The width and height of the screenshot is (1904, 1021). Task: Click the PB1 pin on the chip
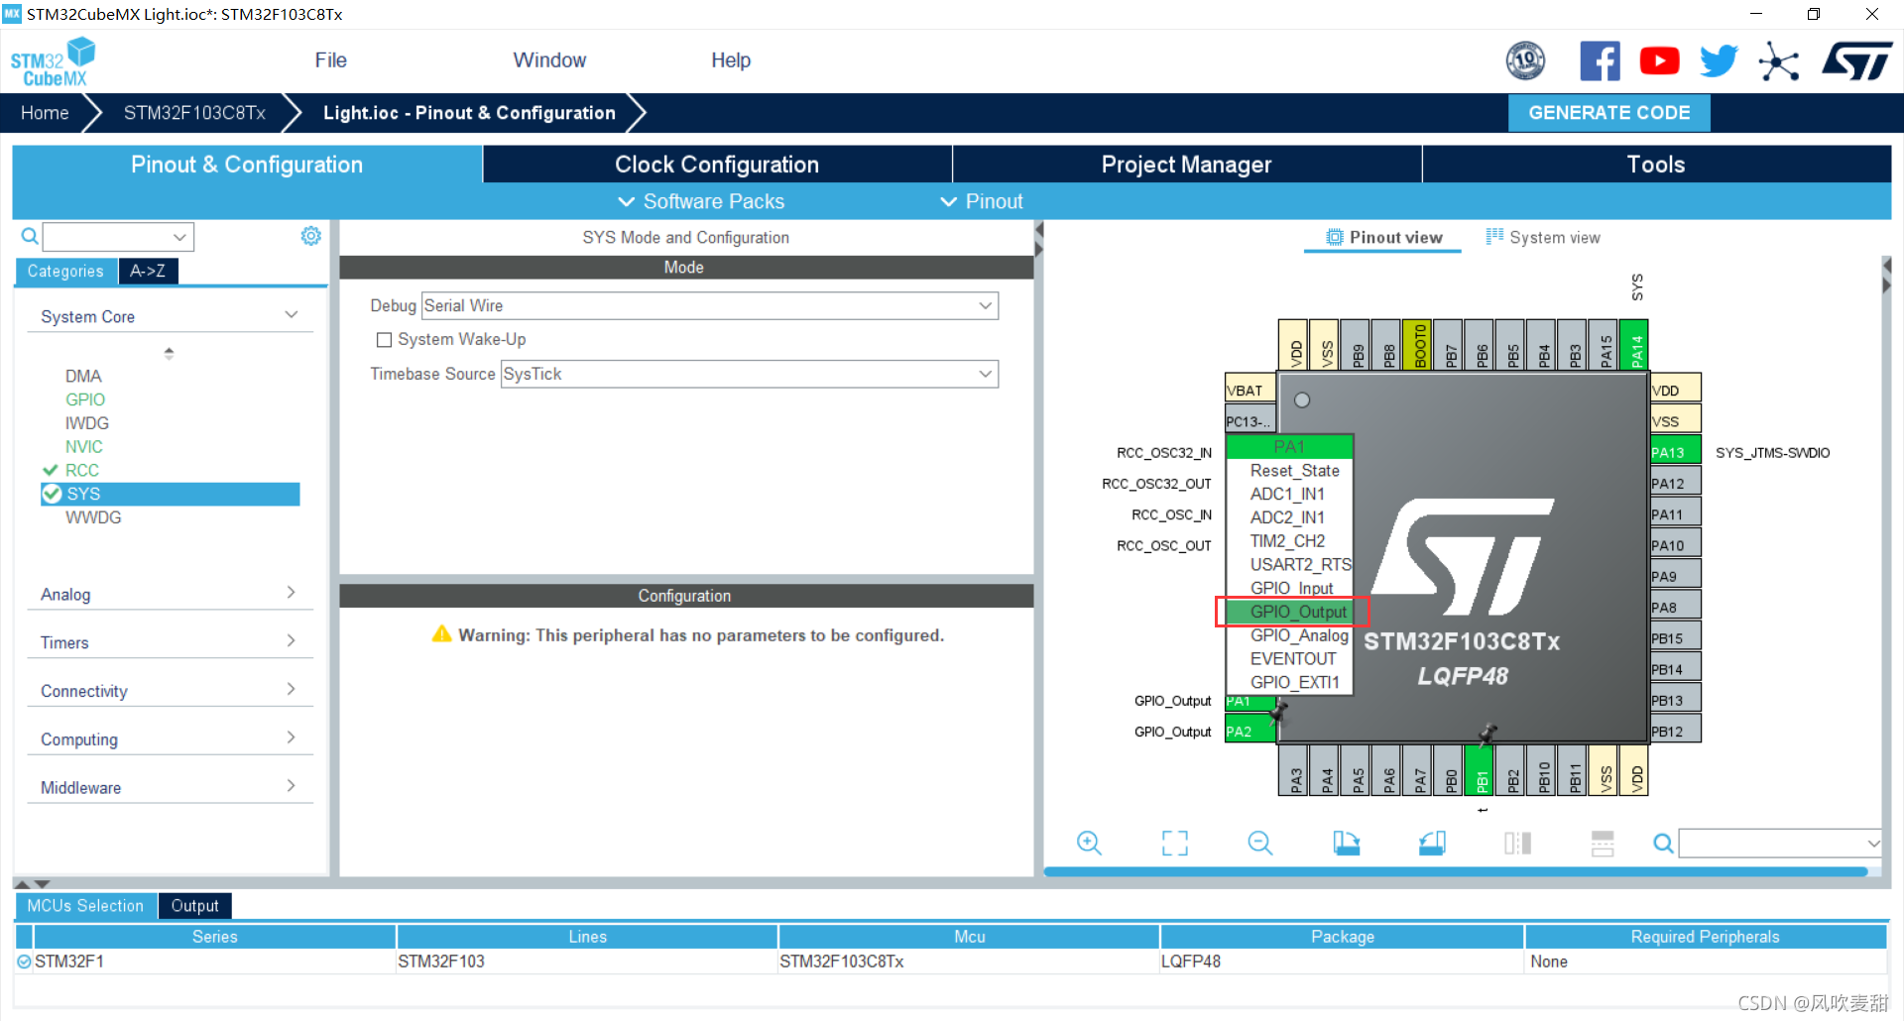tap(1481, 770)
